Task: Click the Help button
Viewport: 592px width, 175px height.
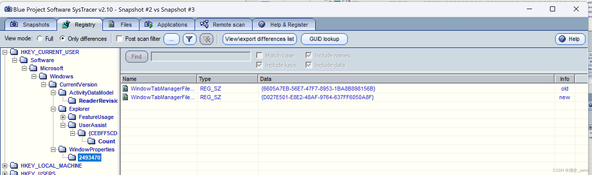Action: click(570, 39)
